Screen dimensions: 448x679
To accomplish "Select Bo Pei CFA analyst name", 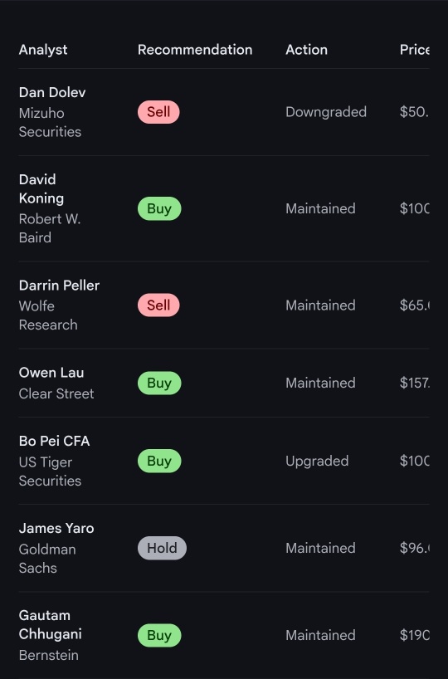I will point(54,442).
